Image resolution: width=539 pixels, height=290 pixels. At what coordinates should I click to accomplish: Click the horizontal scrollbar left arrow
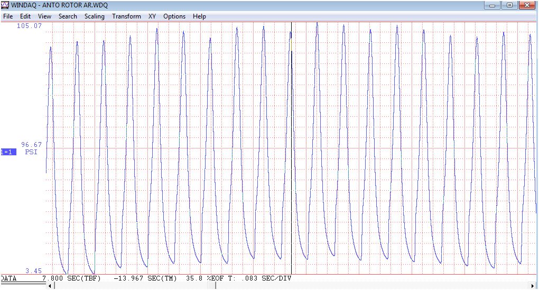pyautogui.click(x=51, y=286)
